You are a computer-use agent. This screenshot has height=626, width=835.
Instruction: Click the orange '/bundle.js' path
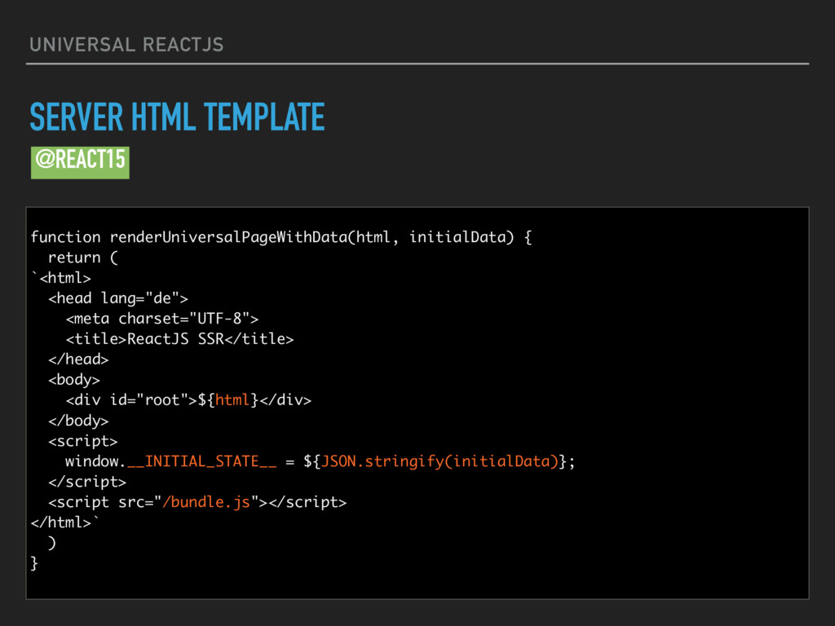(206, 502)
